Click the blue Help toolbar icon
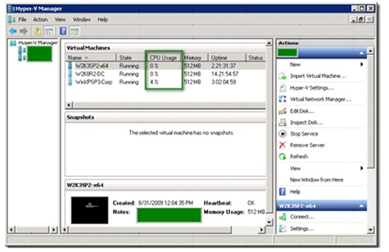Image resolution: width=389 pixels, height=252 pixels. point(63,31)
